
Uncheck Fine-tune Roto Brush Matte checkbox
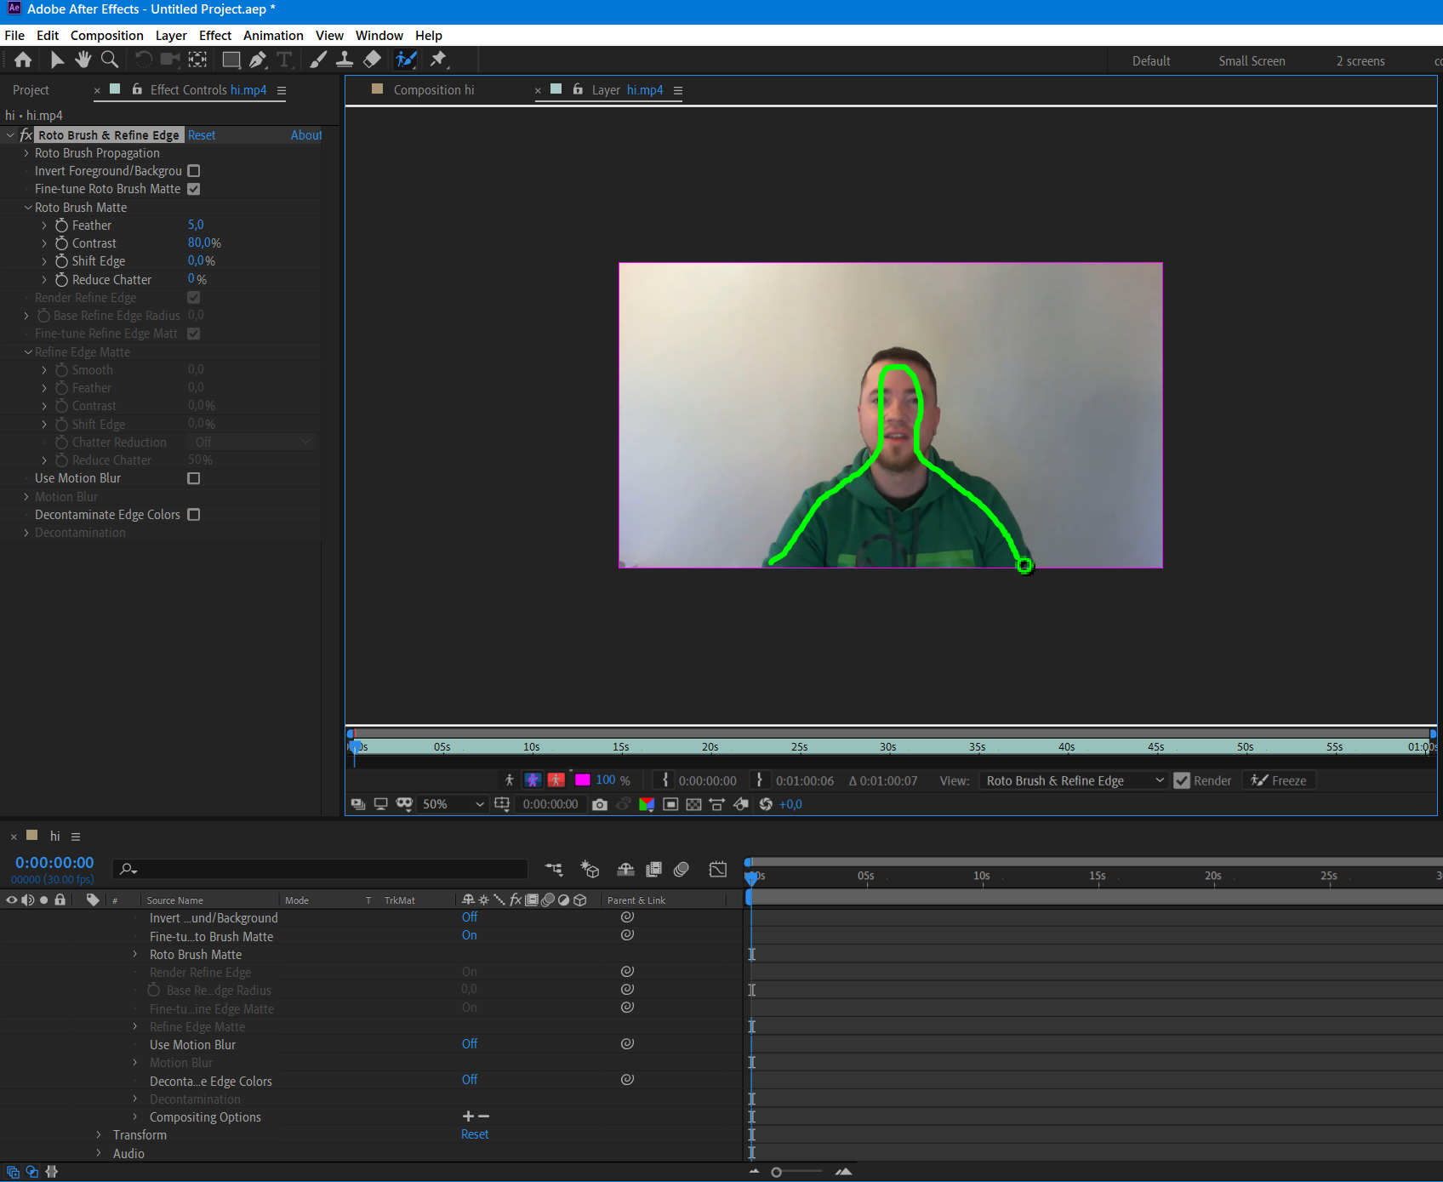pos(194,189)
